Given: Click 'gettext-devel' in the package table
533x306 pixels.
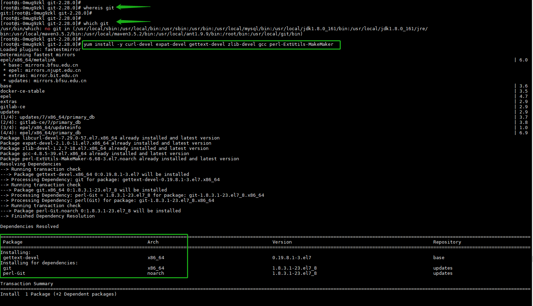Looking at the screenshot, I should coord(21,258).
